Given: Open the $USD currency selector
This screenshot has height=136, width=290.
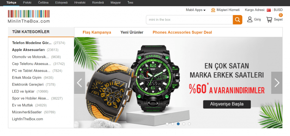Looking at the screenshot, I should 278,10.
